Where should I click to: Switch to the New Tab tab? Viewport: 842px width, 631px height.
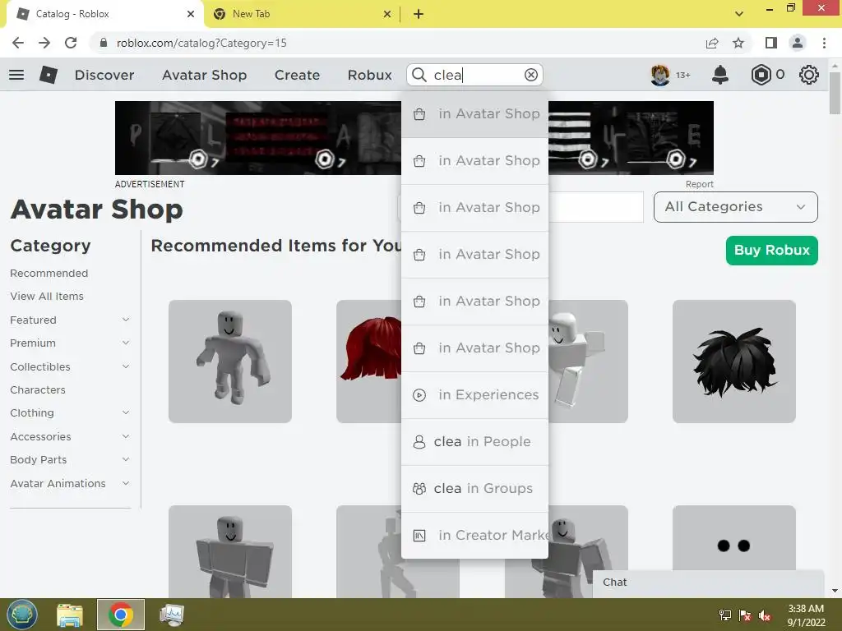point(301,14)
